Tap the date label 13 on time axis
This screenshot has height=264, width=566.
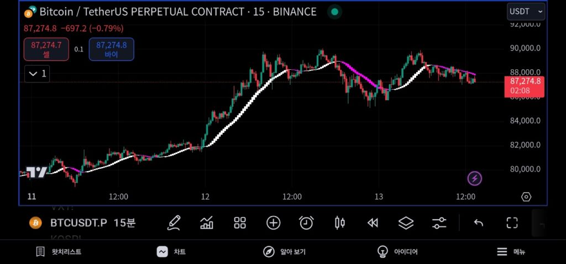[x=379, y=196]
